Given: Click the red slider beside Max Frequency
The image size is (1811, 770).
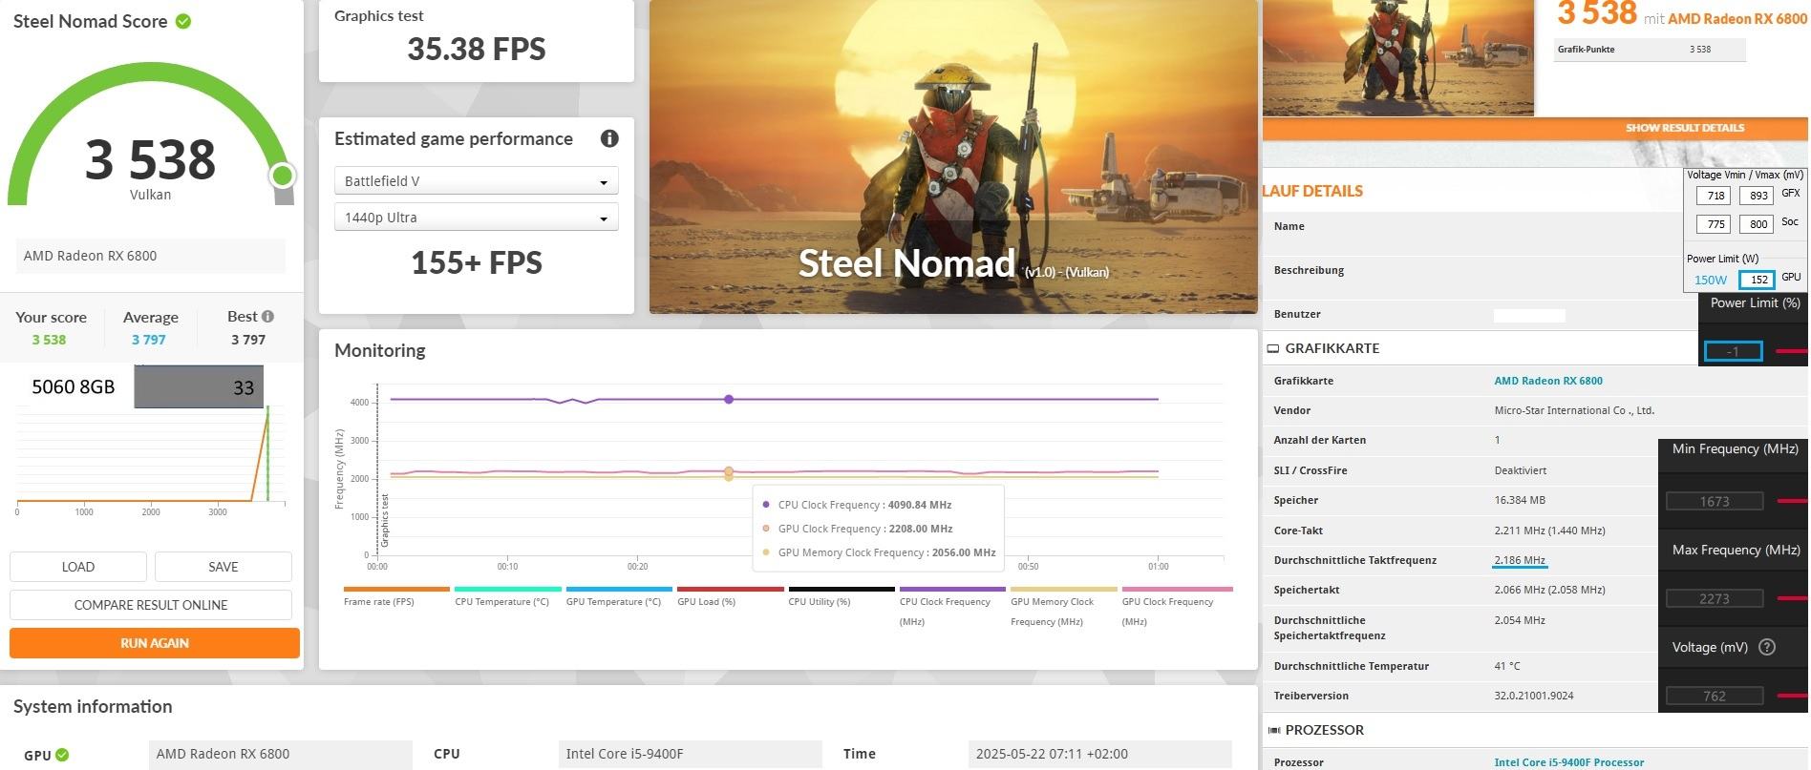Looking at the screenshot, I should (x=1791, y=598).
